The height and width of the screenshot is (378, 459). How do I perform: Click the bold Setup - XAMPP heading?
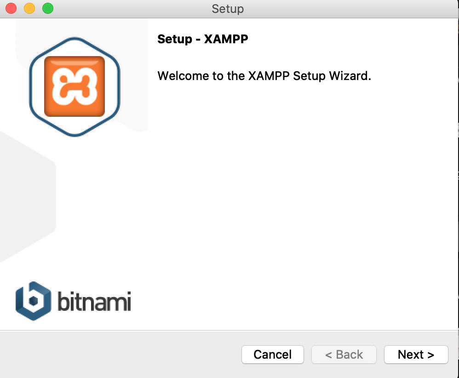point(202,39)
